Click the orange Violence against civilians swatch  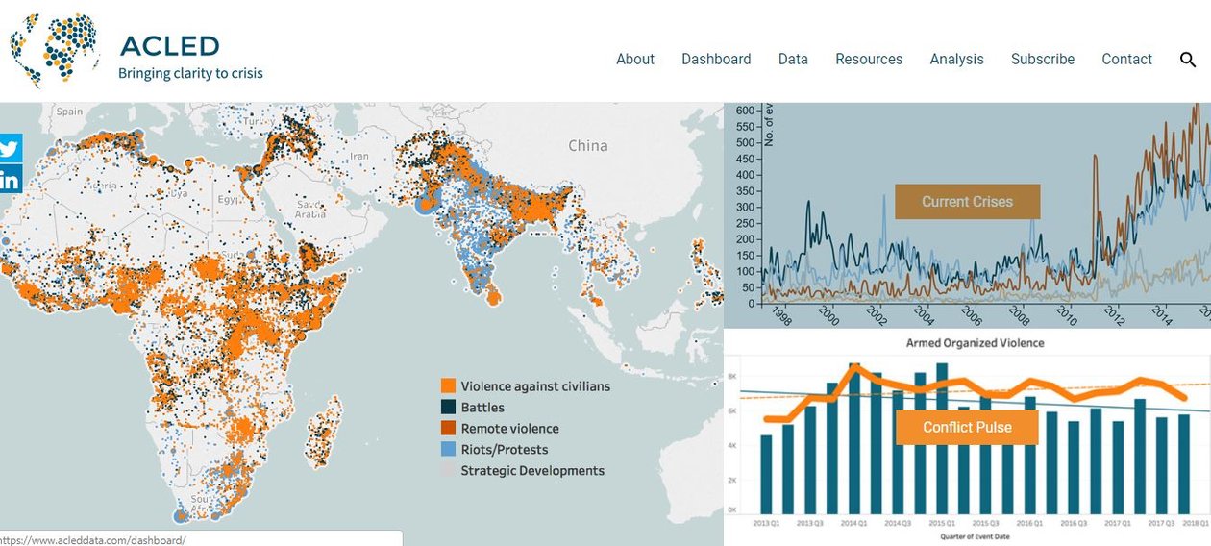[x=448, y=386]
